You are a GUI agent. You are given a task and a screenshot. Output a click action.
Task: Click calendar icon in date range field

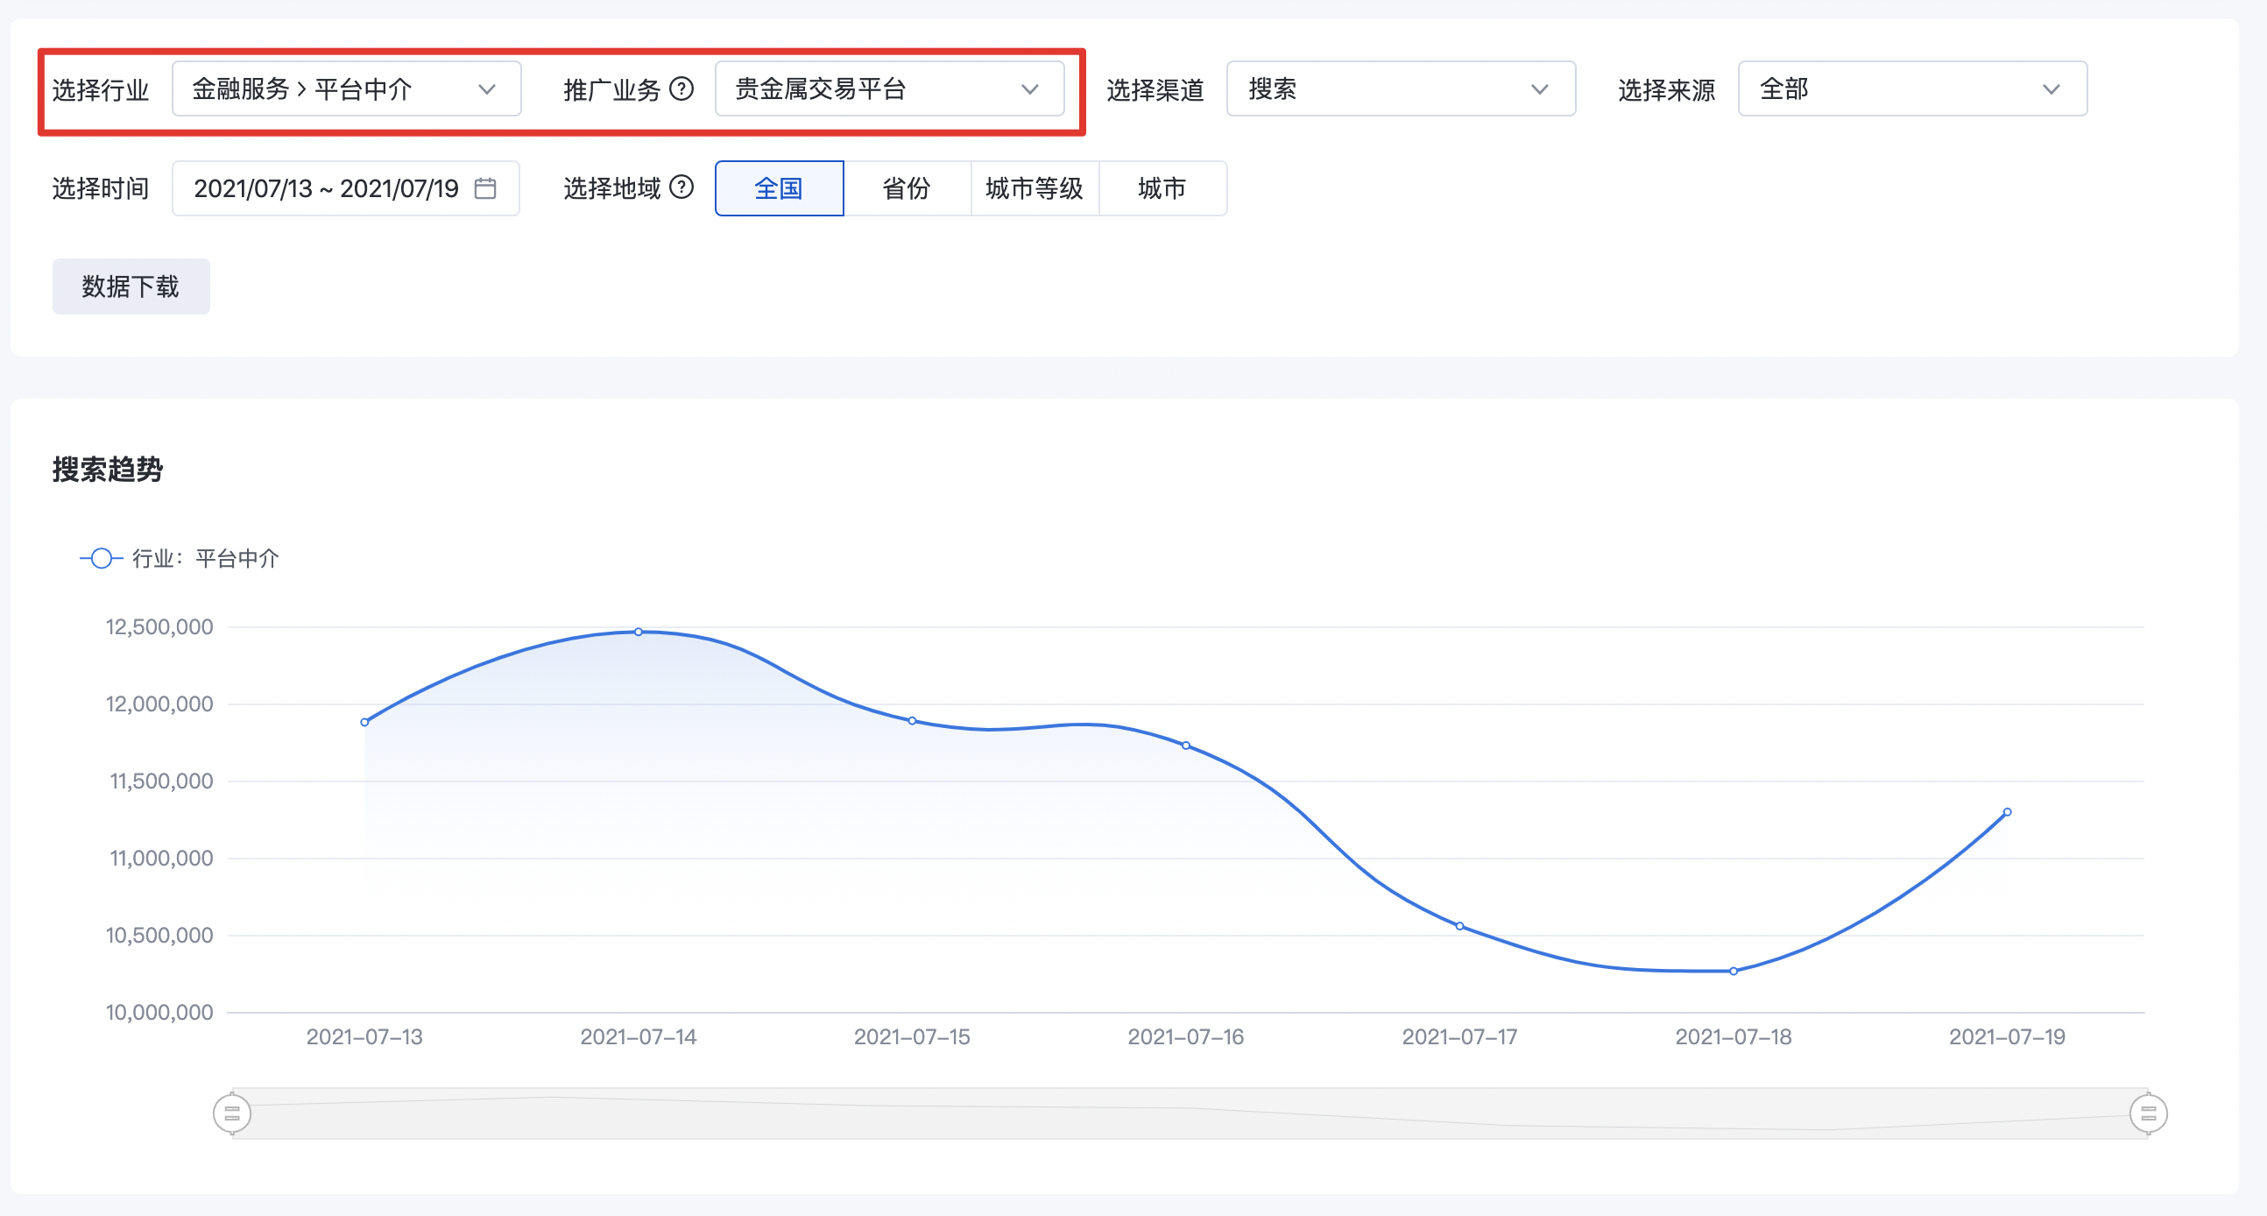point(485,188)
